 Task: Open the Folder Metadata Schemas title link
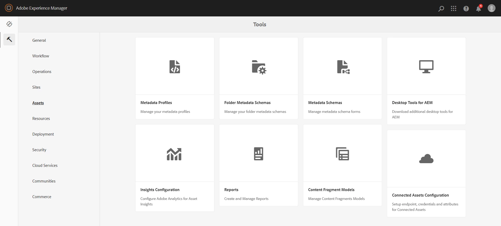click(247, 103)
